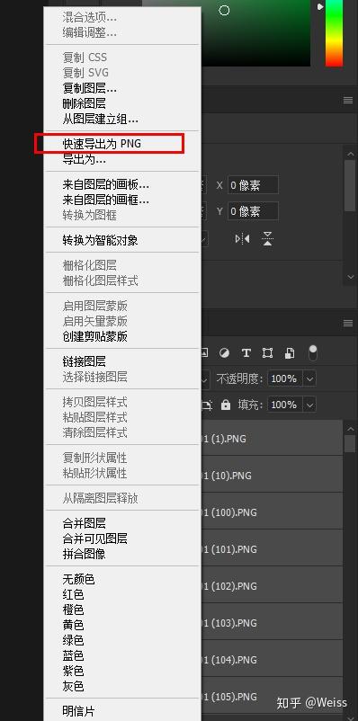Click the flip vertical icon

[x=267, y=238]
